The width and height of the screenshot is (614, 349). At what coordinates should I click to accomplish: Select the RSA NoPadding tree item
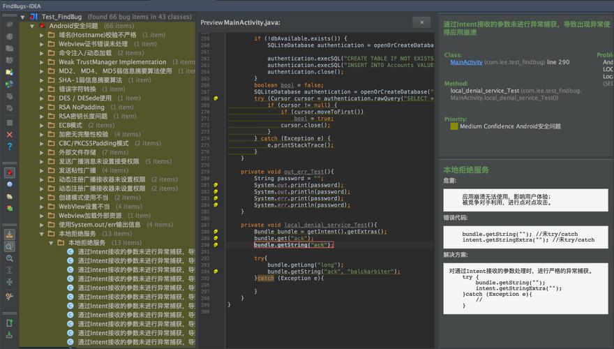coord(82,107)
